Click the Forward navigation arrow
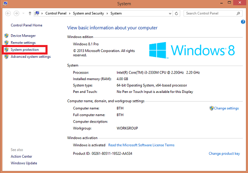The image size is (248, 173). [x=16, y=14]
